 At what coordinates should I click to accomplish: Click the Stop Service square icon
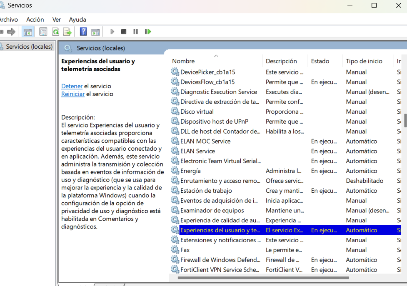[x=124, y=32]
